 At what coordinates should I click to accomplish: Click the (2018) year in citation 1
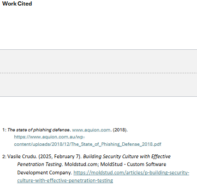click(x=120, y=130)
